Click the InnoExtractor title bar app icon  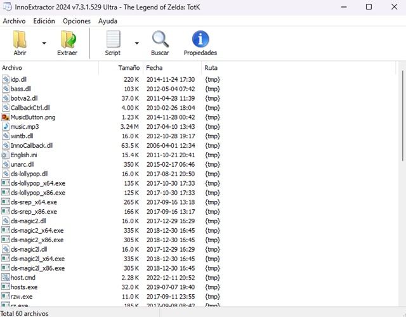coord(7,6)
